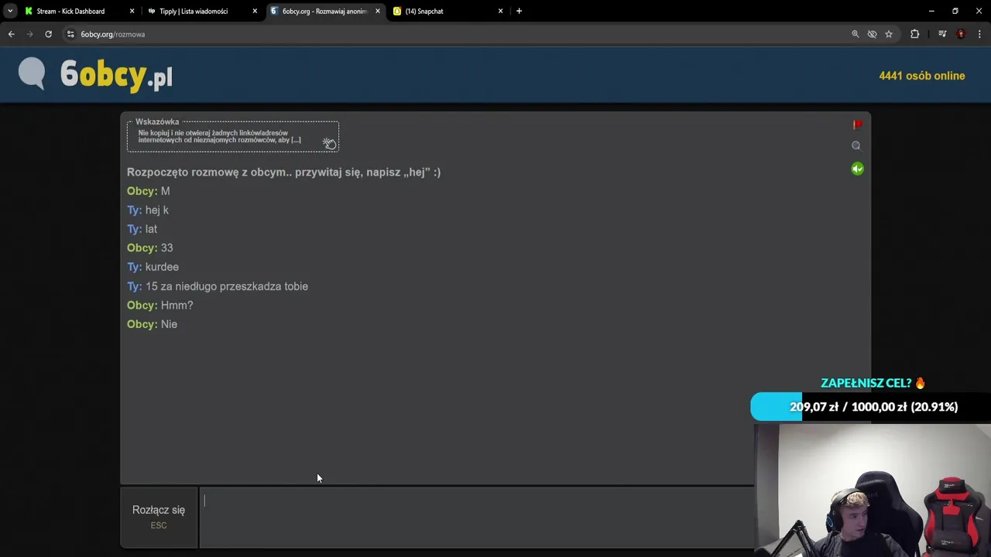The width and height of the screenshot is (991, 557).
Task: Close the 6obcy.org tab
Action: [x=378, y=12]
